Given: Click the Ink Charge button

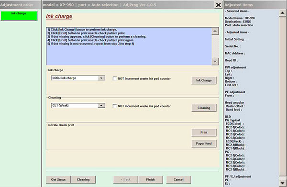Looking at the screenshot, I should pyautogui.click(x=204, y=80).
